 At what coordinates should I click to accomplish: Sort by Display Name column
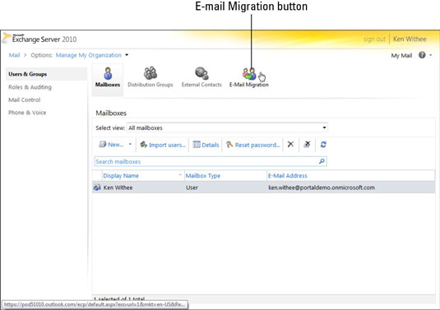point(121,176)
